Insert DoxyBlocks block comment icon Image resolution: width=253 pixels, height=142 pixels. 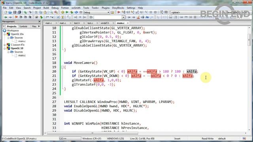(x=47, y=17)
